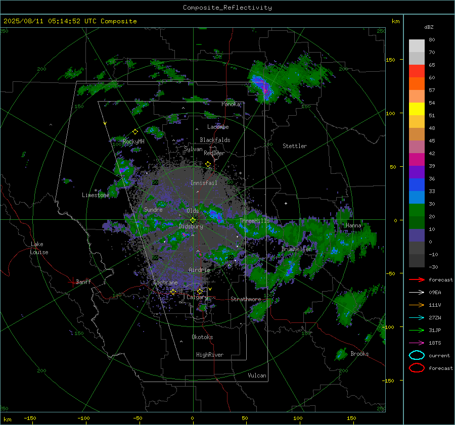455x425 pixels.
Task: Click the orange 111V arrow legend icon
Action: click(x=417, y=305)
